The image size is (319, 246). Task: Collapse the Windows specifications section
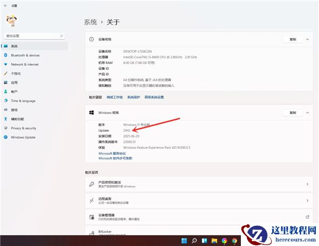tap(307, 113)
